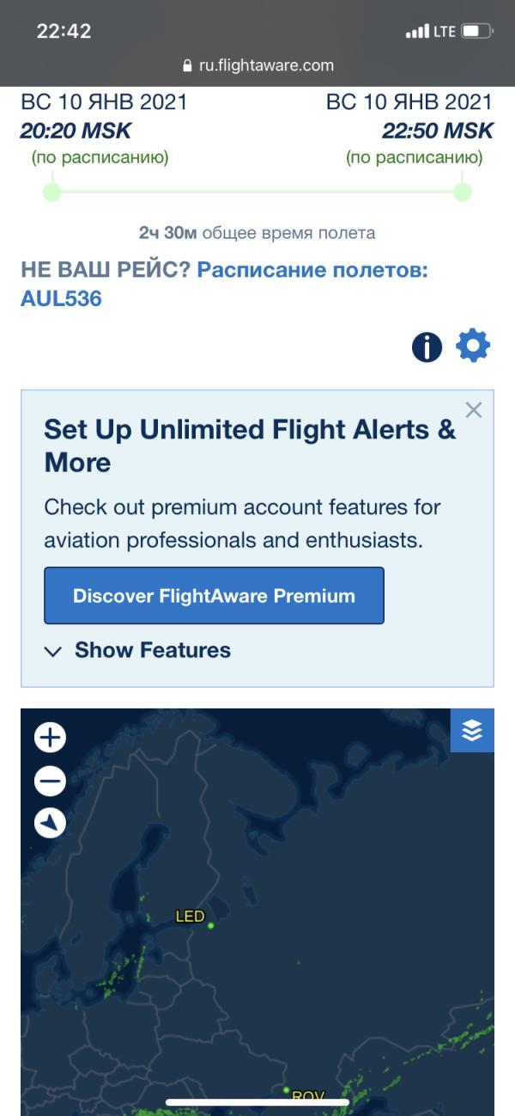Click Discover FlightAware Premium button
Image resolution: width=515 pixels, height=1116 pixels.
(x=214, y=596)
